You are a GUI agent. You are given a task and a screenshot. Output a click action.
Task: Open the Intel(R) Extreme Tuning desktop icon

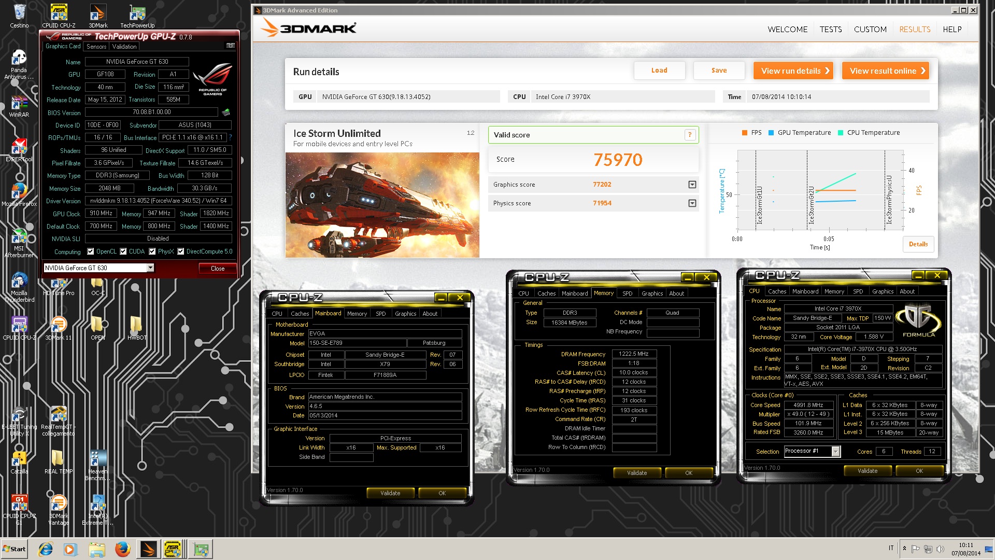coord(98,510)
